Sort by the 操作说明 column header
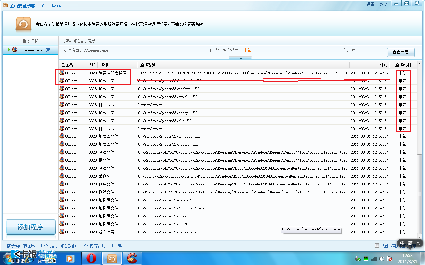This screenshot has height=265, width=425. point(403,65)
